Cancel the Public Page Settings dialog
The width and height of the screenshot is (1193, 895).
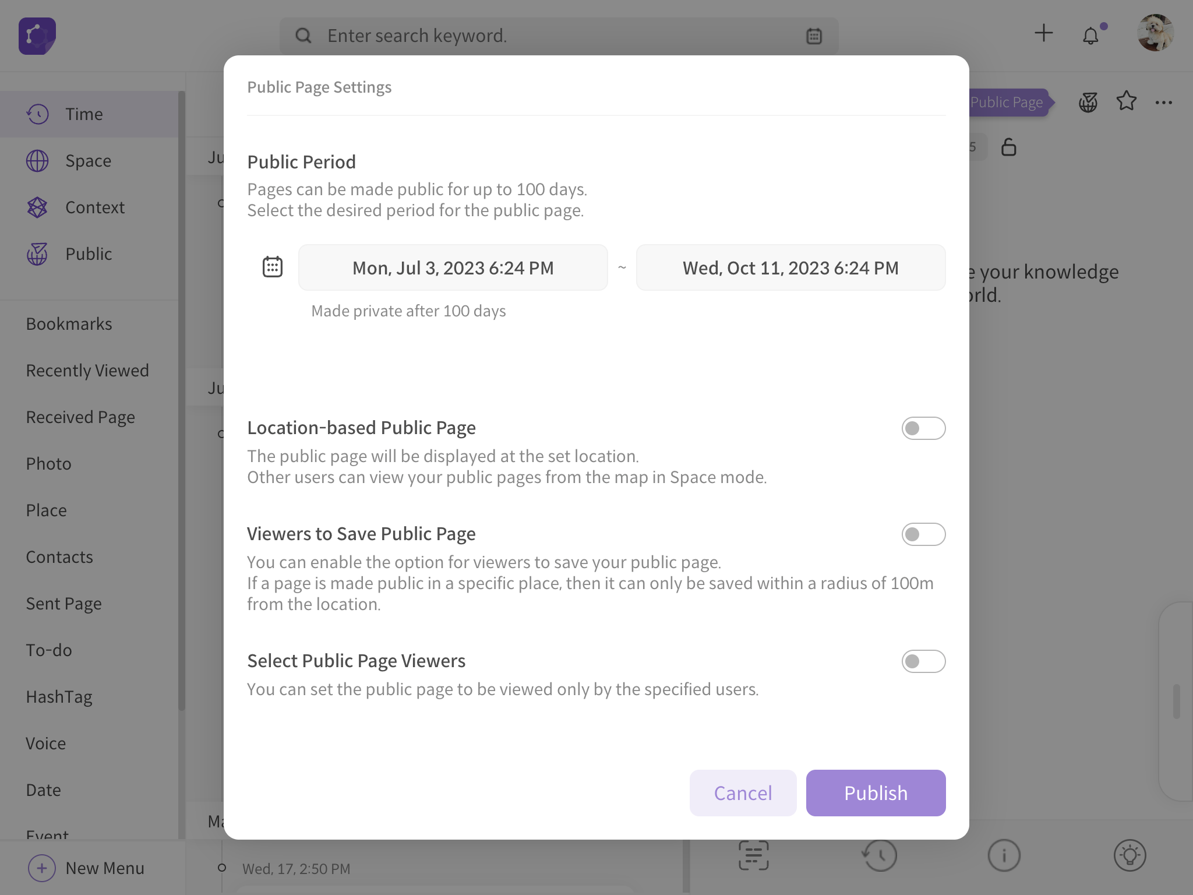click(743, 793)
